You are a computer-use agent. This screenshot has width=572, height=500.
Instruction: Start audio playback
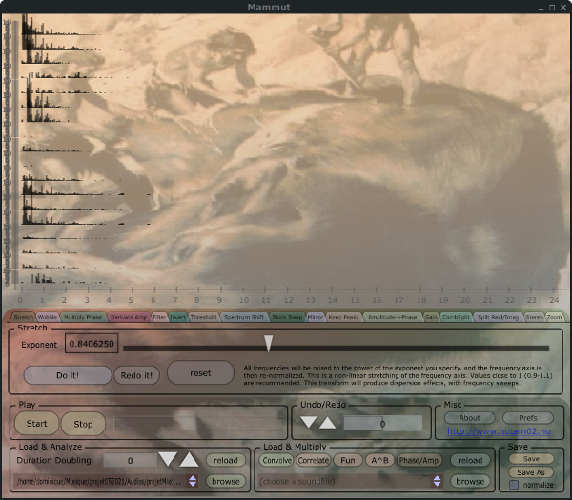[37, 424]
